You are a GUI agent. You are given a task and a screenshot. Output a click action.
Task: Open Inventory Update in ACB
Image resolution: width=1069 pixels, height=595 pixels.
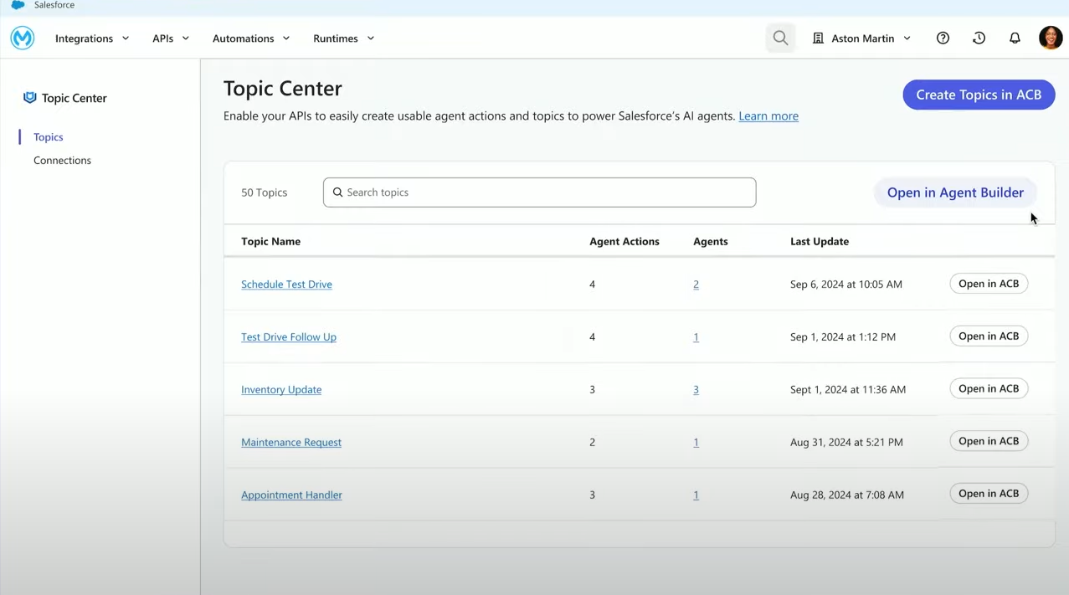coord(989,389)
